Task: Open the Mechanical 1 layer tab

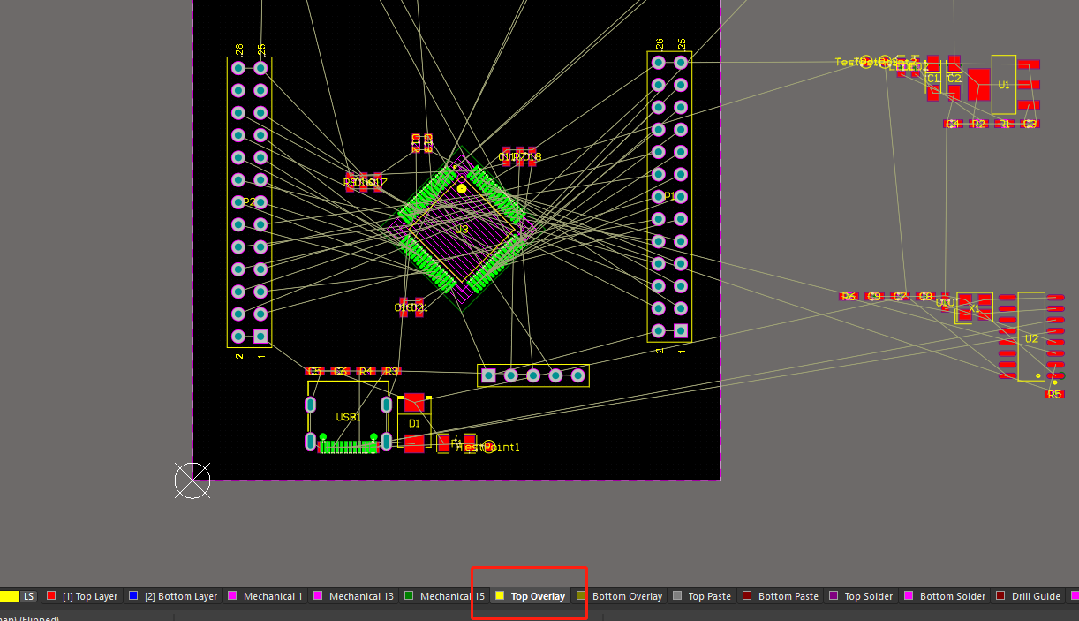Action: click(272, 596)
